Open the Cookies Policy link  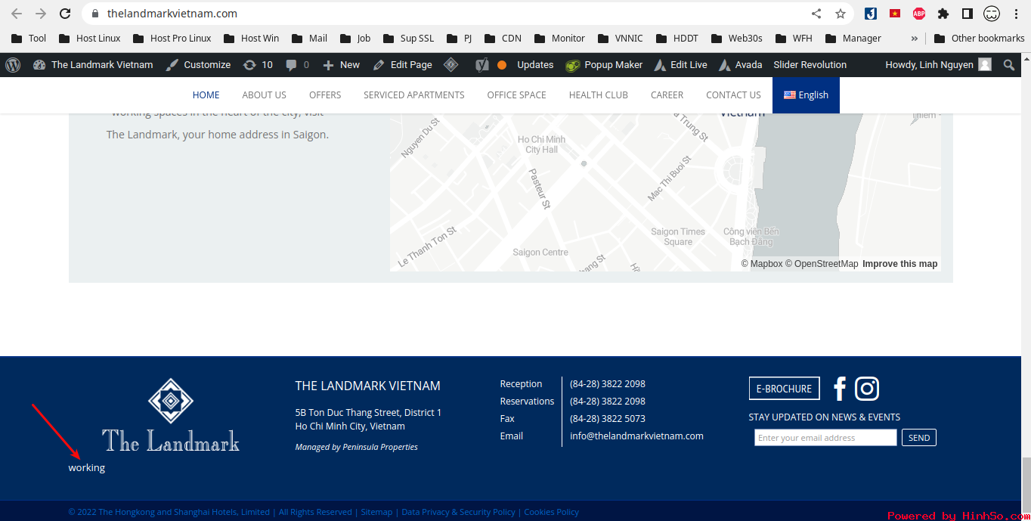(x=552, y=512)
